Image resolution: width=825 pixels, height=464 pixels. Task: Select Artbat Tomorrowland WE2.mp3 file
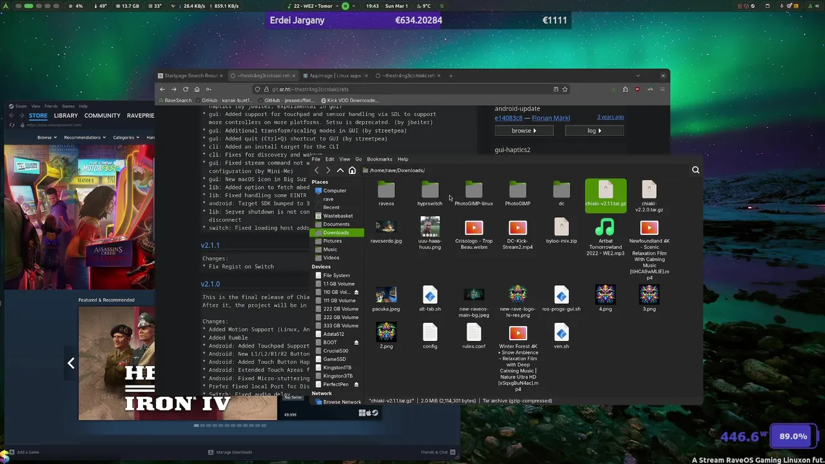605,237
